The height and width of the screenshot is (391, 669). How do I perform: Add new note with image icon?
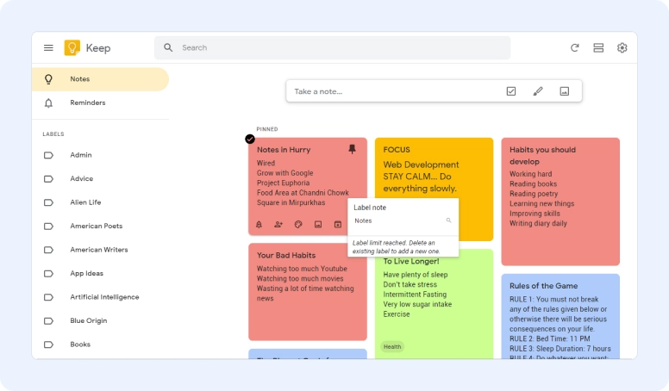pyautogui.click(x=565, y=90)
